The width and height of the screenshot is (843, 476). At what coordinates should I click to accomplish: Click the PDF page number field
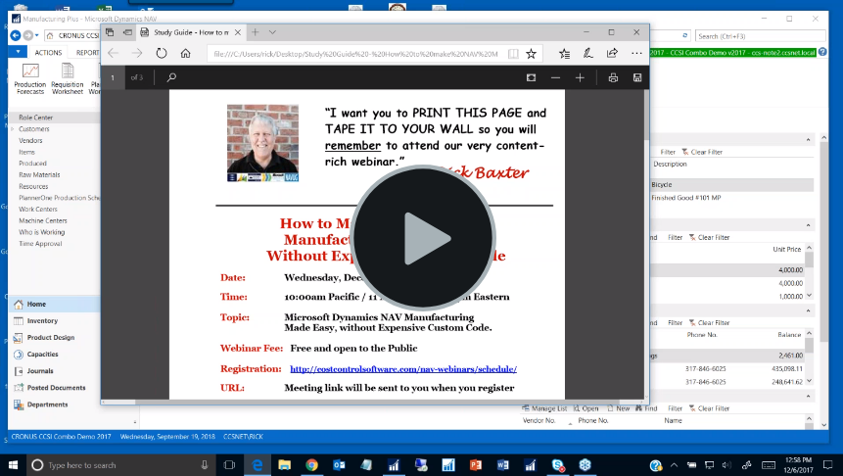point(113,77)
